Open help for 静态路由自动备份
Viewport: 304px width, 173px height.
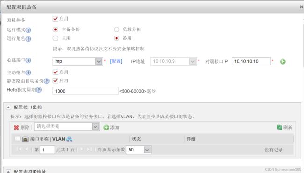pyautogui.click(x=46, y=81)
